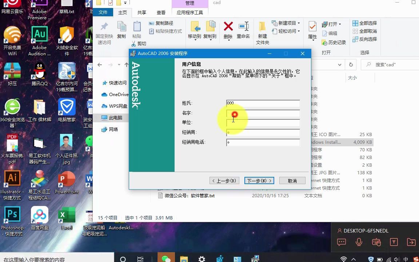Image resolution: width=419 pixels, height=262 pixels.
Task: Switch to the 查看 (View) tab
Action: pos(161,12)
